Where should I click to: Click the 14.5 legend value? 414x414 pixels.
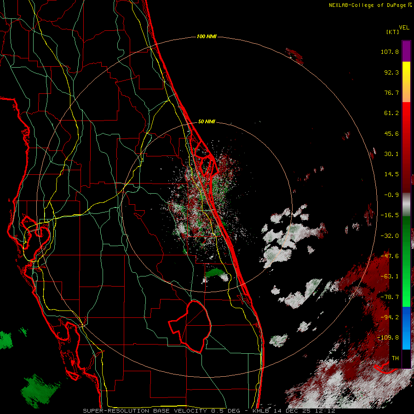pyautogui.click(x=391, y=174)
